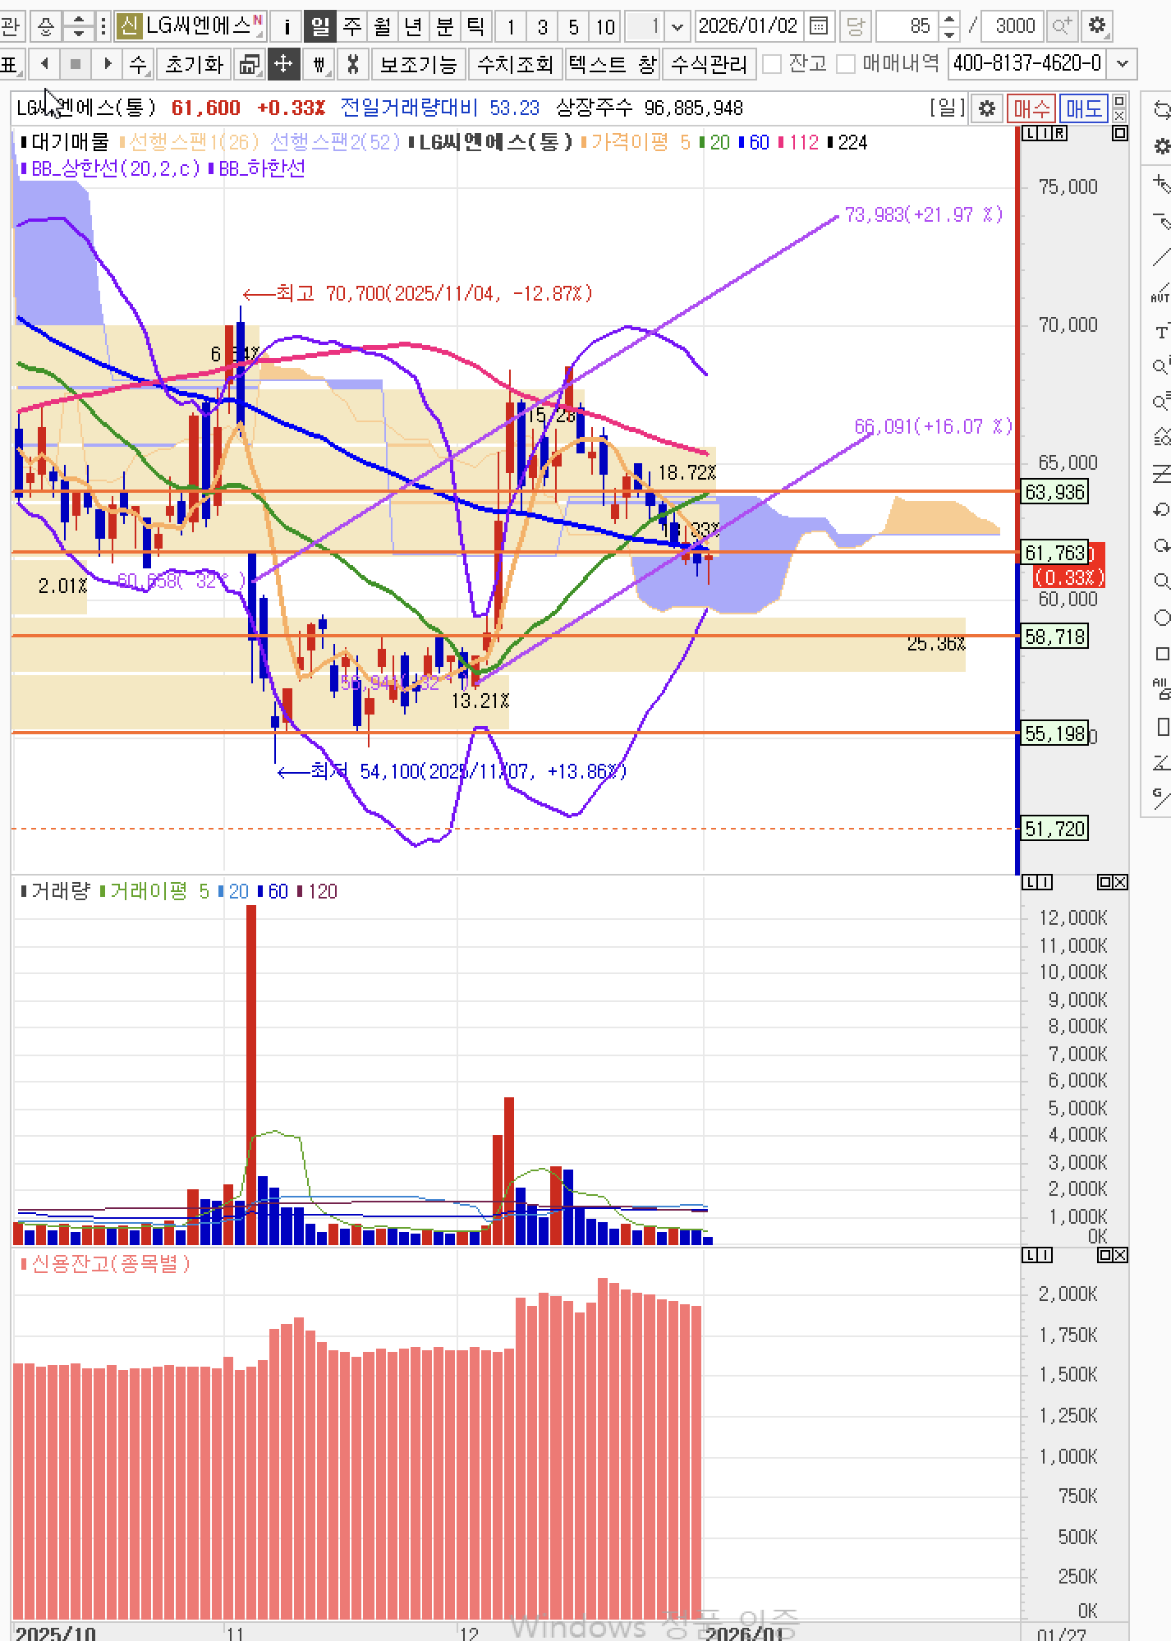
Task: Click the scissors cut tool icon
Action: coord(352,64)
